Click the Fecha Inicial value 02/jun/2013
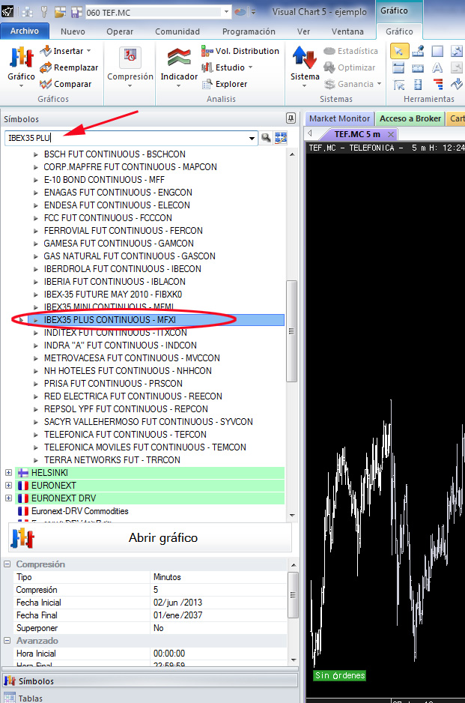The image size is (465, 703). point(178,602)
